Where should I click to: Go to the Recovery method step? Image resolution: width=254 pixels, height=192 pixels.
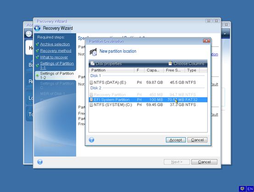click(x=56, y=51)
